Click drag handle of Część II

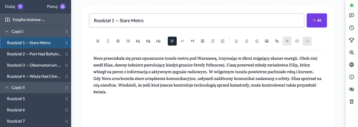(x=66, y=87)
